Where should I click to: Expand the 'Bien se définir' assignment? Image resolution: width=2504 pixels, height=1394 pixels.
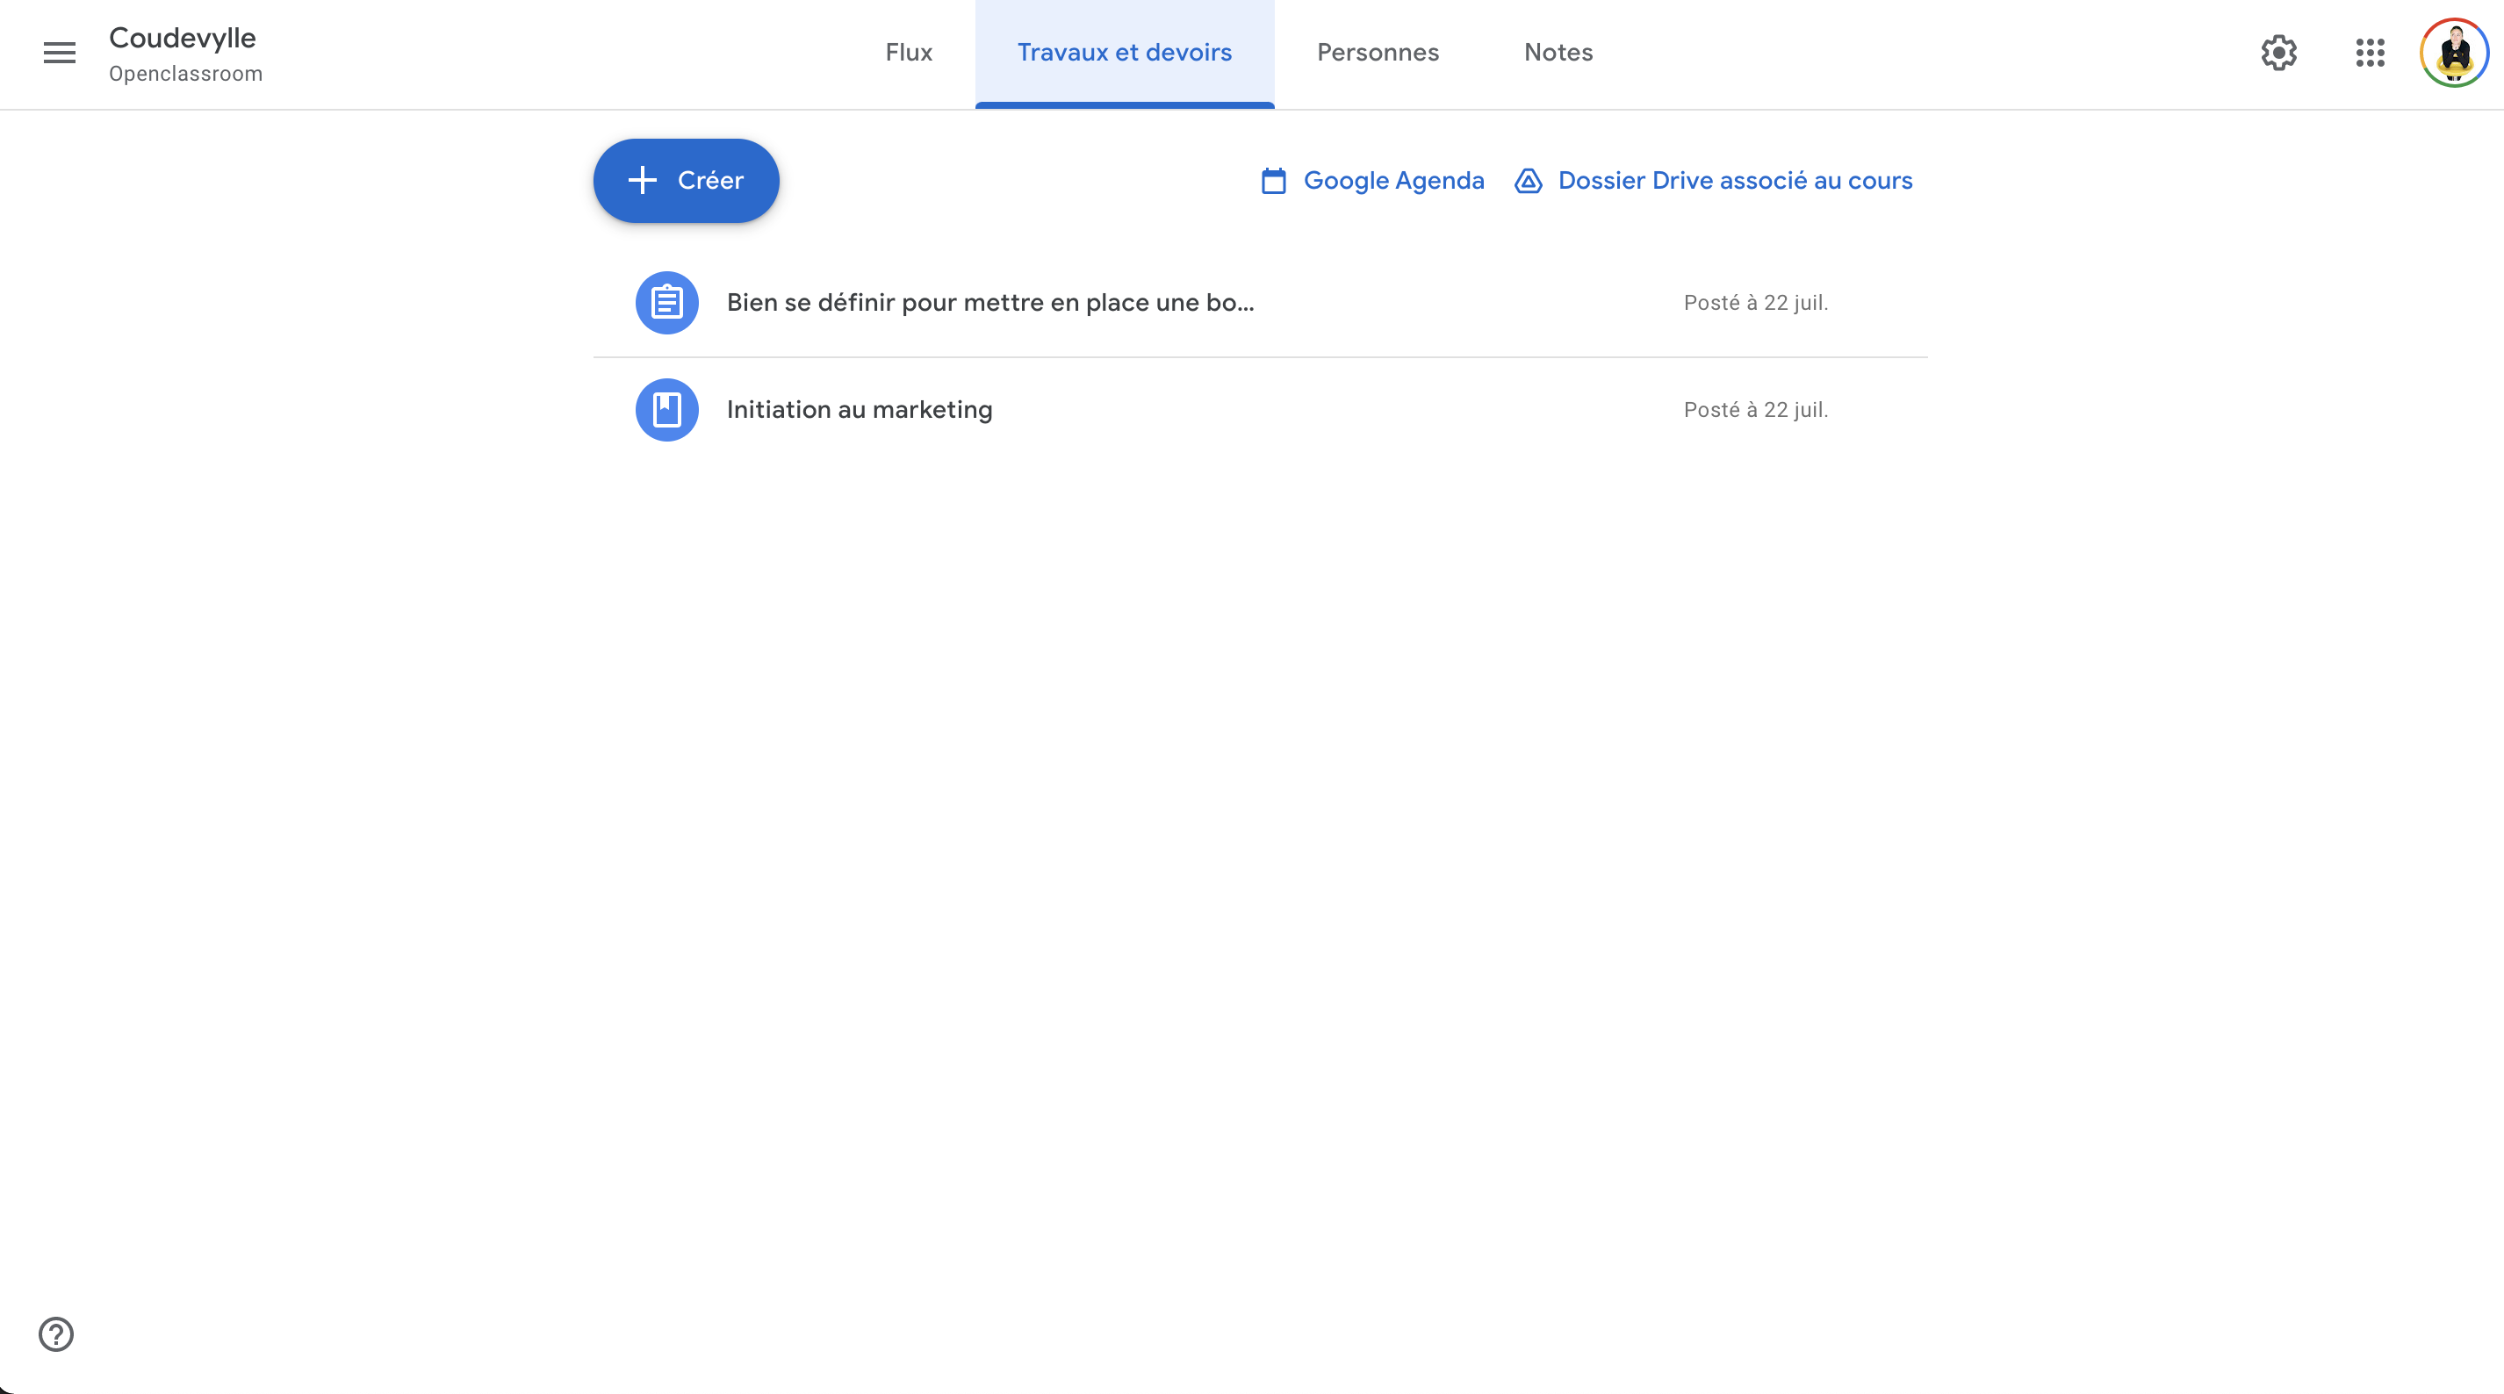[1260, 302]
